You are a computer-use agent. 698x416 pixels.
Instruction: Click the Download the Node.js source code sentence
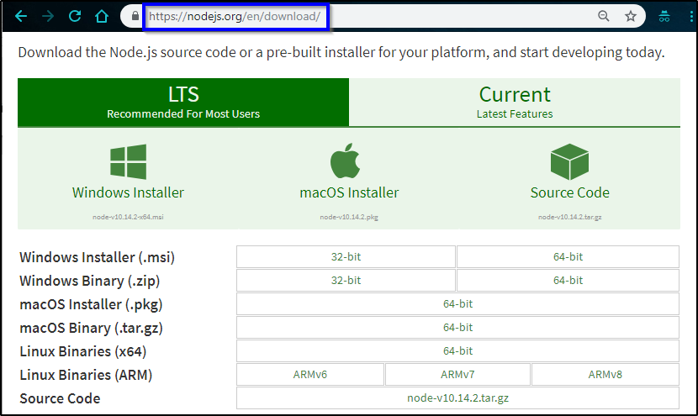(x=341, y=52)
